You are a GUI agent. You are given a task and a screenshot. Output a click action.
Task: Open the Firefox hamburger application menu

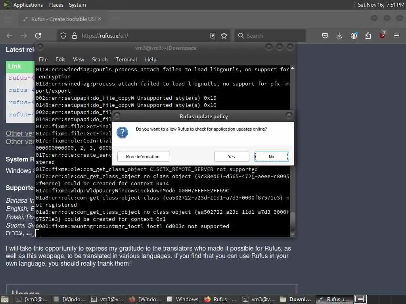pos(396,36)
